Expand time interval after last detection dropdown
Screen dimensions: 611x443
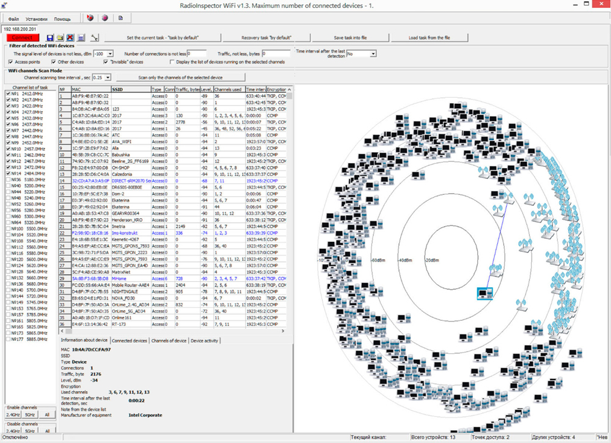pos(373,54)
